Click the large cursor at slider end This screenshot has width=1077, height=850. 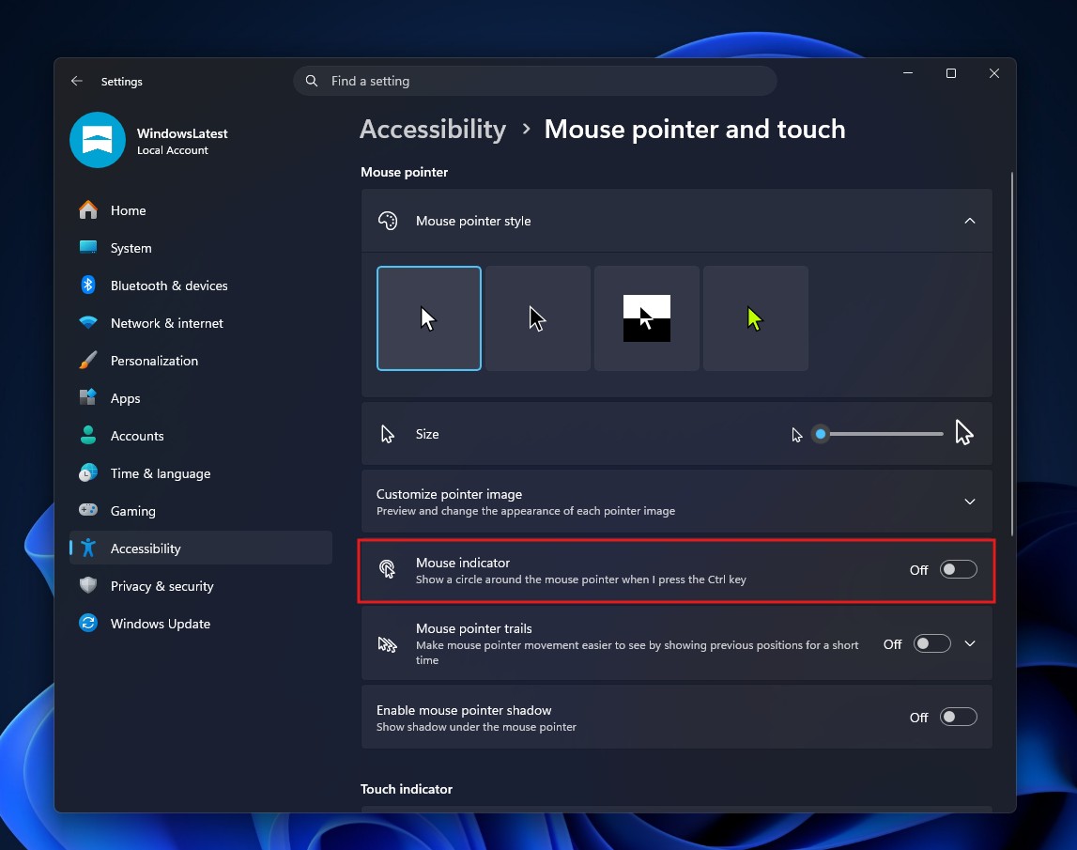pyautogui.click(x=964, y=433)
